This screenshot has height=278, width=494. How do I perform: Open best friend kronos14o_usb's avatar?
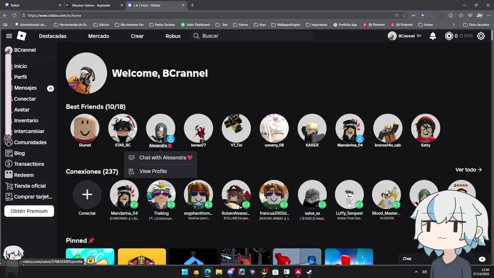tap(387, 128)
